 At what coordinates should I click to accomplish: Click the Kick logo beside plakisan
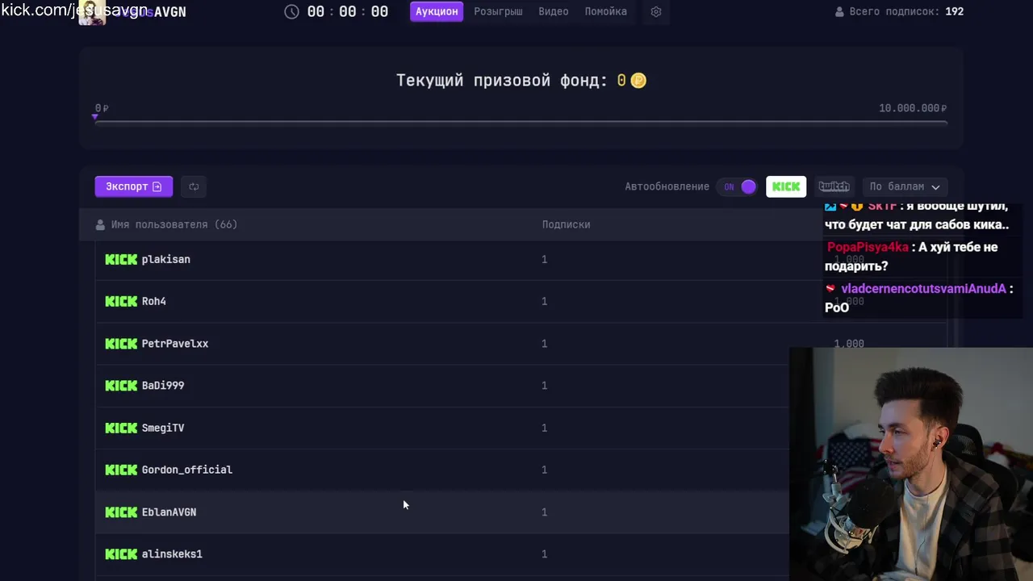point(121,259)
